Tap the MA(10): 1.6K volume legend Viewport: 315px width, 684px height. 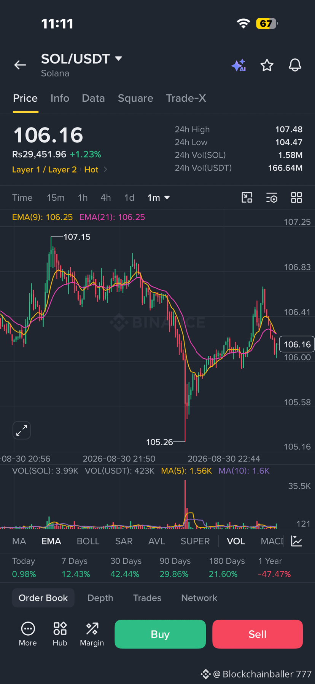click(x=244, y=471)
